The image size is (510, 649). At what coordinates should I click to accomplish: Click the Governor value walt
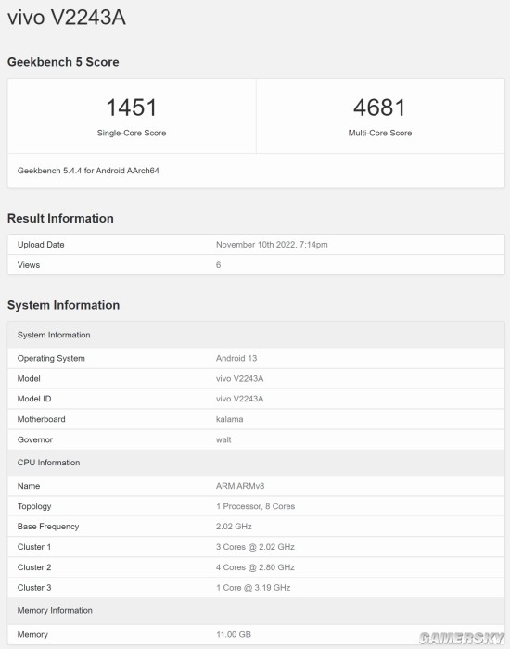click(223, 439)
